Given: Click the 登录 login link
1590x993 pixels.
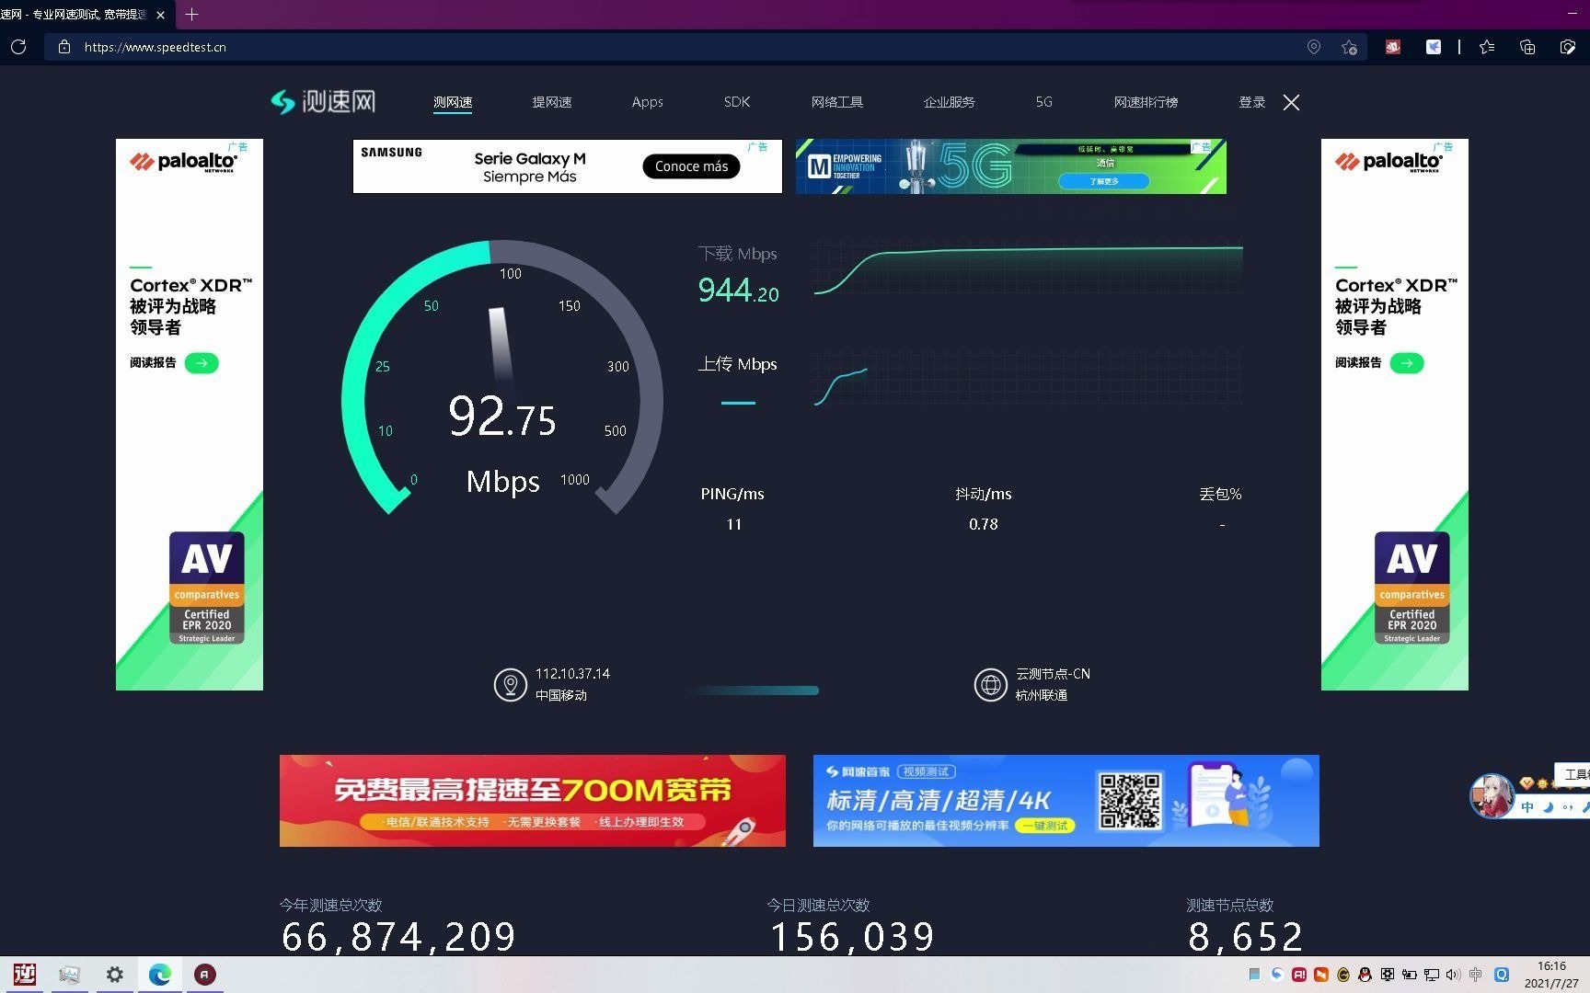Looking at the screenshot, I should tap(1252, 102).
